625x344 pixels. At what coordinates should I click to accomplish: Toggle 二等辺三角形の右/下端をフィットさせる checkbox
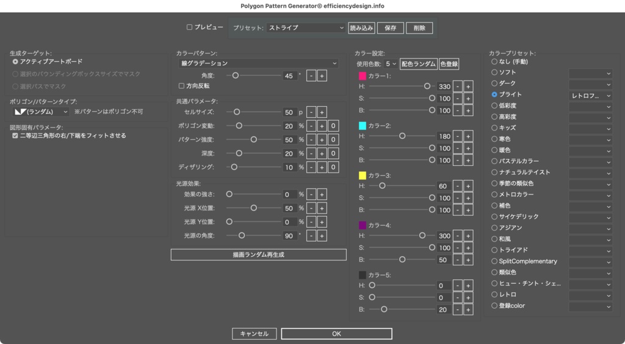pos(15,136)
